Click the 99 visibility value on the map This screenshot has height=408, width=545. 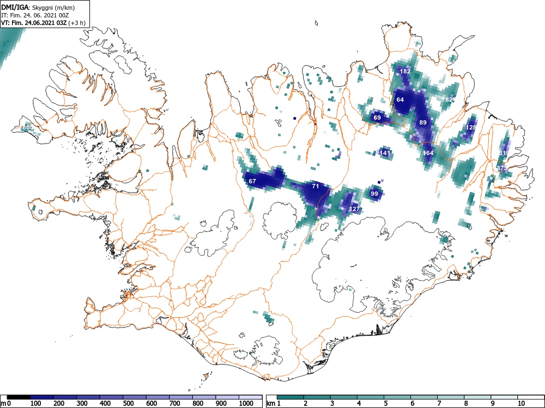374,194
